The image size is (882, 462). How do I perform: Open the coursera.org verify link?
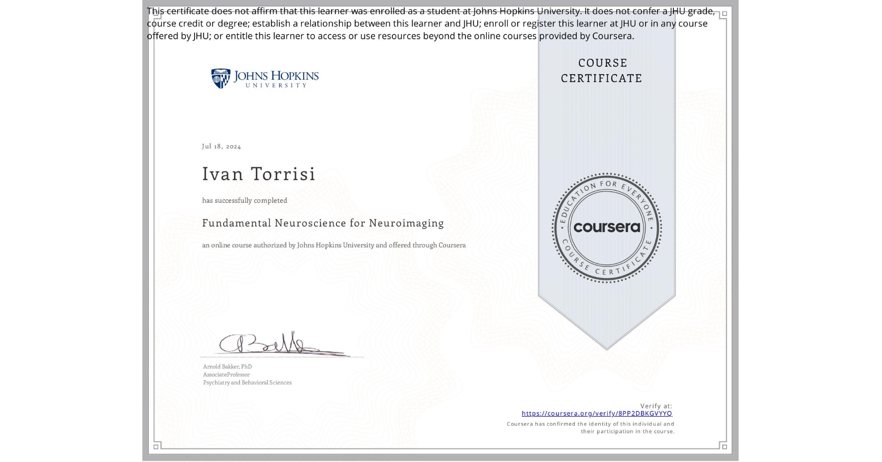(596, 413)
